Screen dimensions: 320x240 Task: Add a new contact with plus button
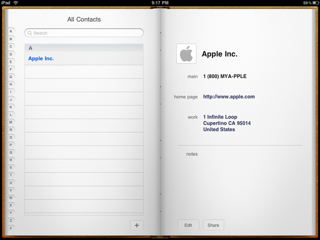tap(136, 225)
